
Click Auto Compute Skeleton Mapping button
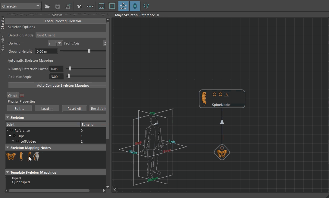point(63,85)
